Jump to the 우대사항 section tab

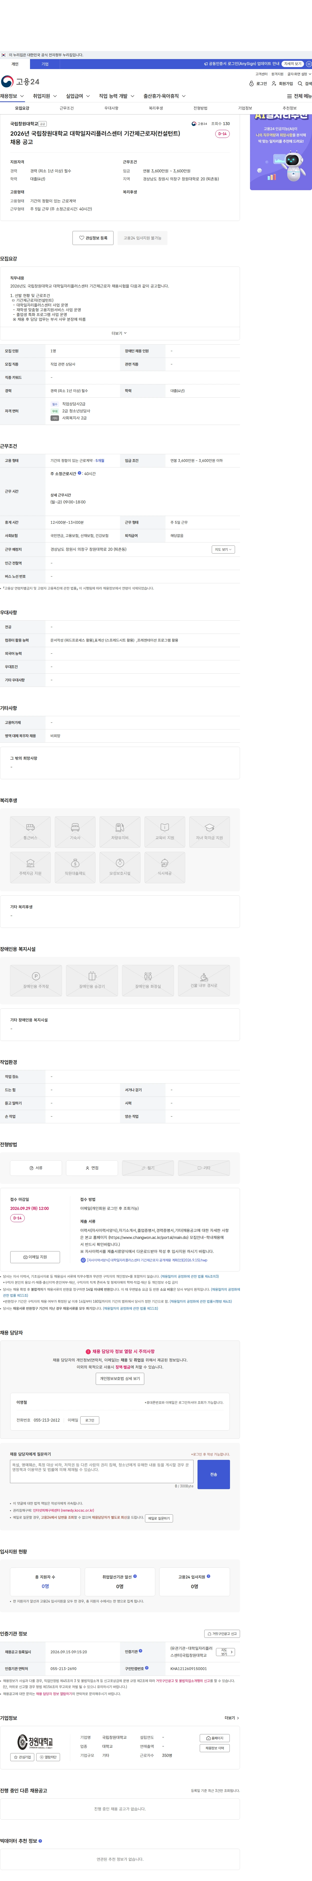[x=111, y=108]
